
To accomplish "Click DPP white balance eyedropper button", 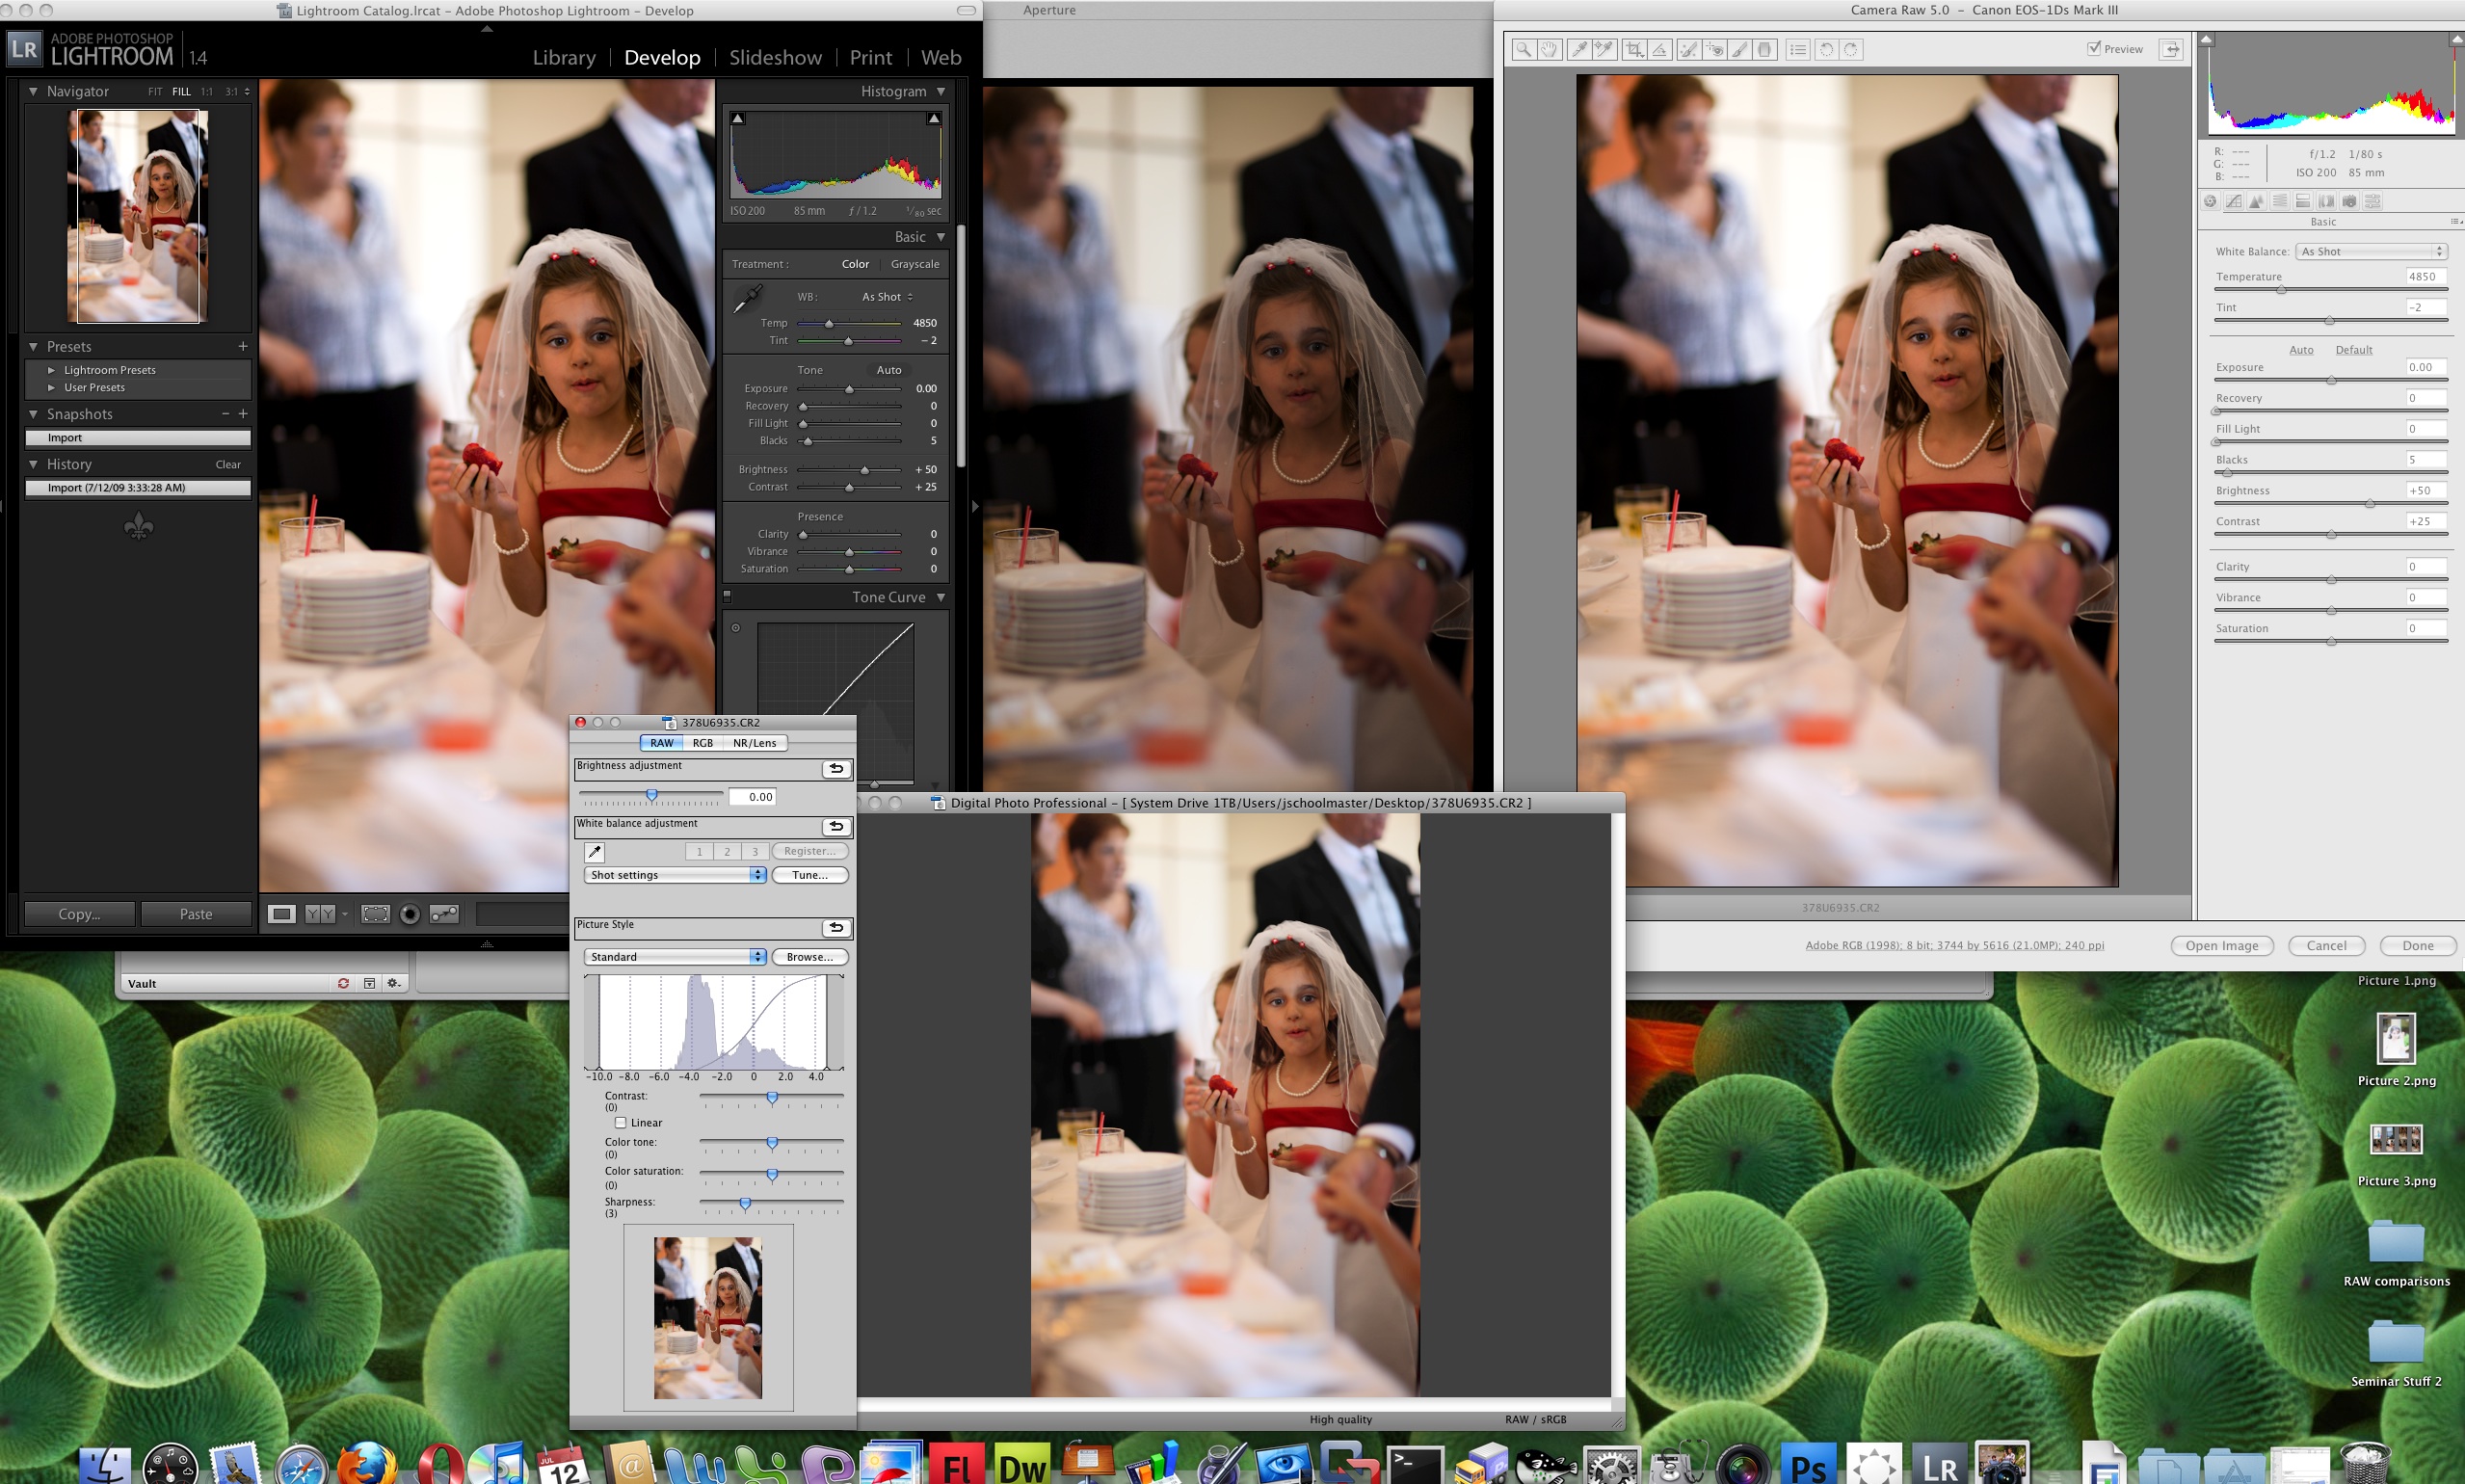I will tap(594, 852).
